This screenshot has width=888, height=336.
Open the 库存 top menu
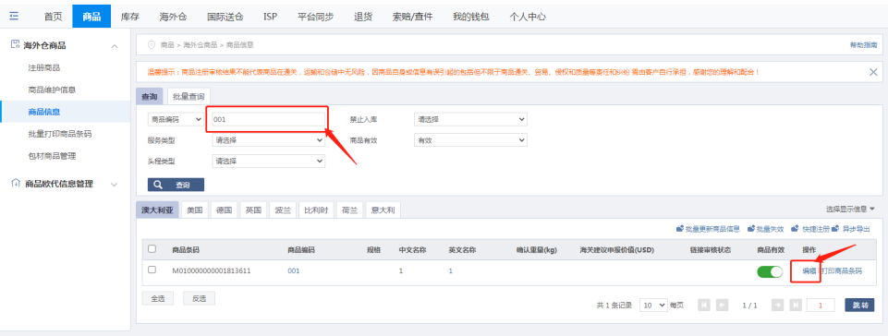tap(130, 17)
